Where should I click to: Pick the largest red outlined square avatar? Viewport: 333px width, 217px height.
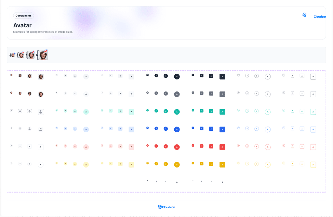pyautogui.click(x=313, y=147)
